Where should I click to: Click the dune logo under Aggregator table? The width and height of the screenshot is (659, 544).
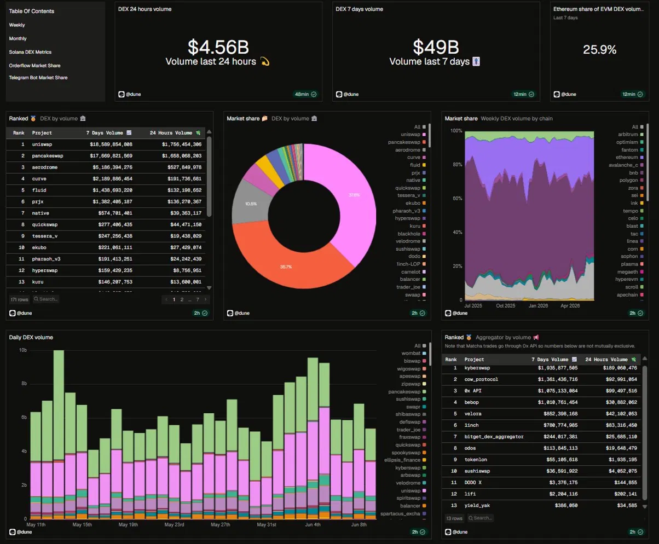pos(448,531)
